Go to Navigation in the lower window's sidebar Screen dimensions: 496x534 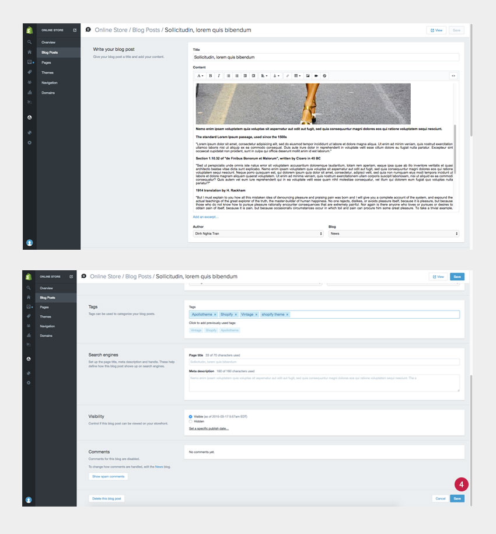(x=47, y=326)
